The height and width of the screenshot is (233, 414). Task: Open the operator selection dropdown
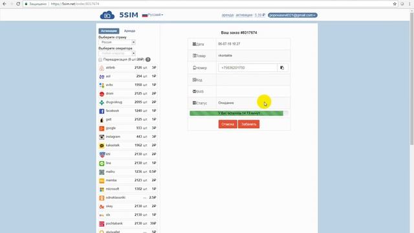117,53
